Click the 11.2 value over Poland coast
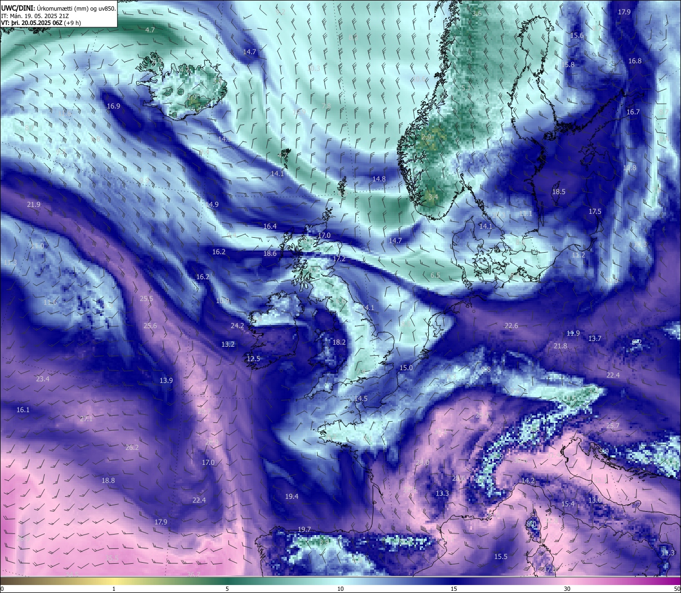 [x=578, y=255]
